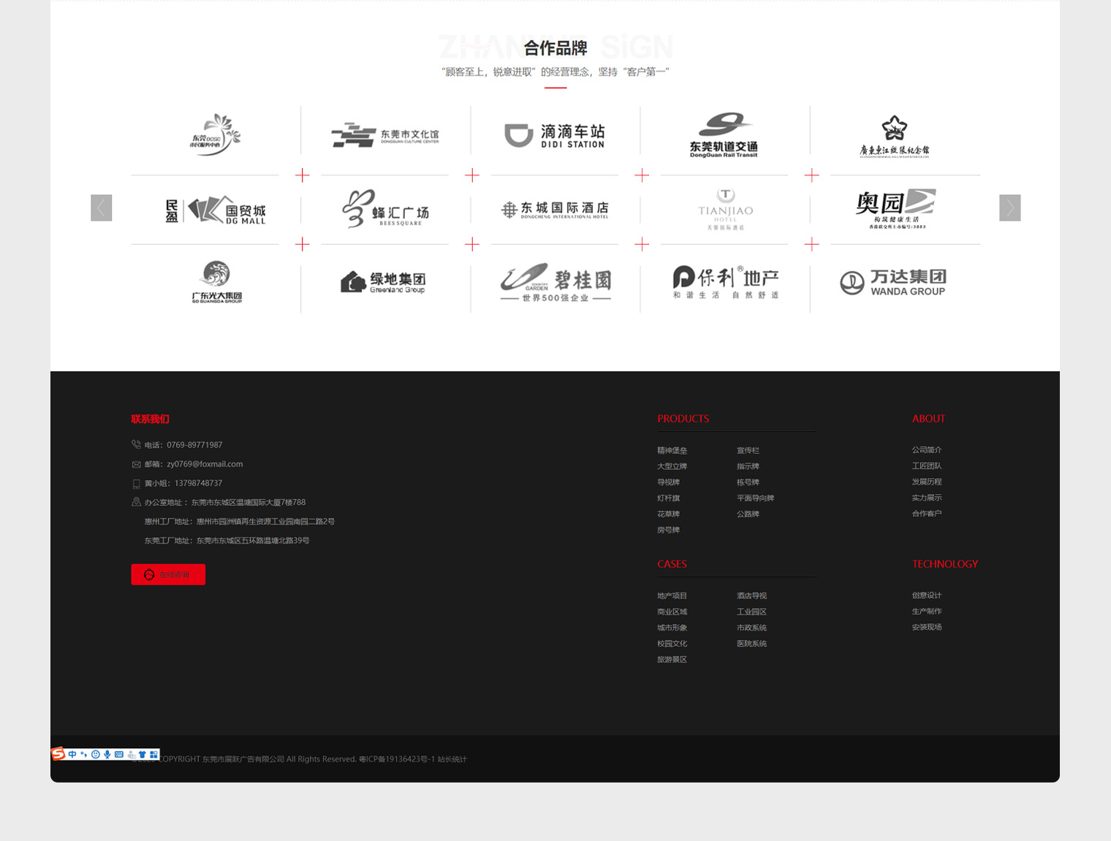Select the 蜂汇广场 Bees Square logo

385,209
